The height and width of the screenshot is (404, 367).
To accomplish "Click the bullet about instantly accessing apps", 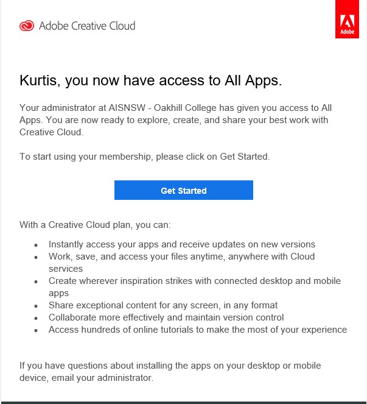I will (x=182, y=244).
